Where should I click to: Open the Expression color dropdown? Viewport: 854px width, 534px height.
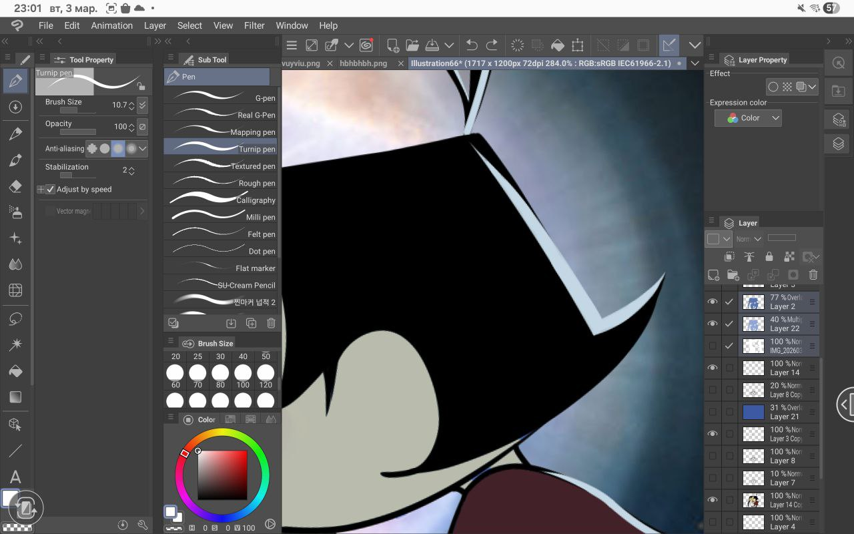pyautogui.click(x=748, y=117)
